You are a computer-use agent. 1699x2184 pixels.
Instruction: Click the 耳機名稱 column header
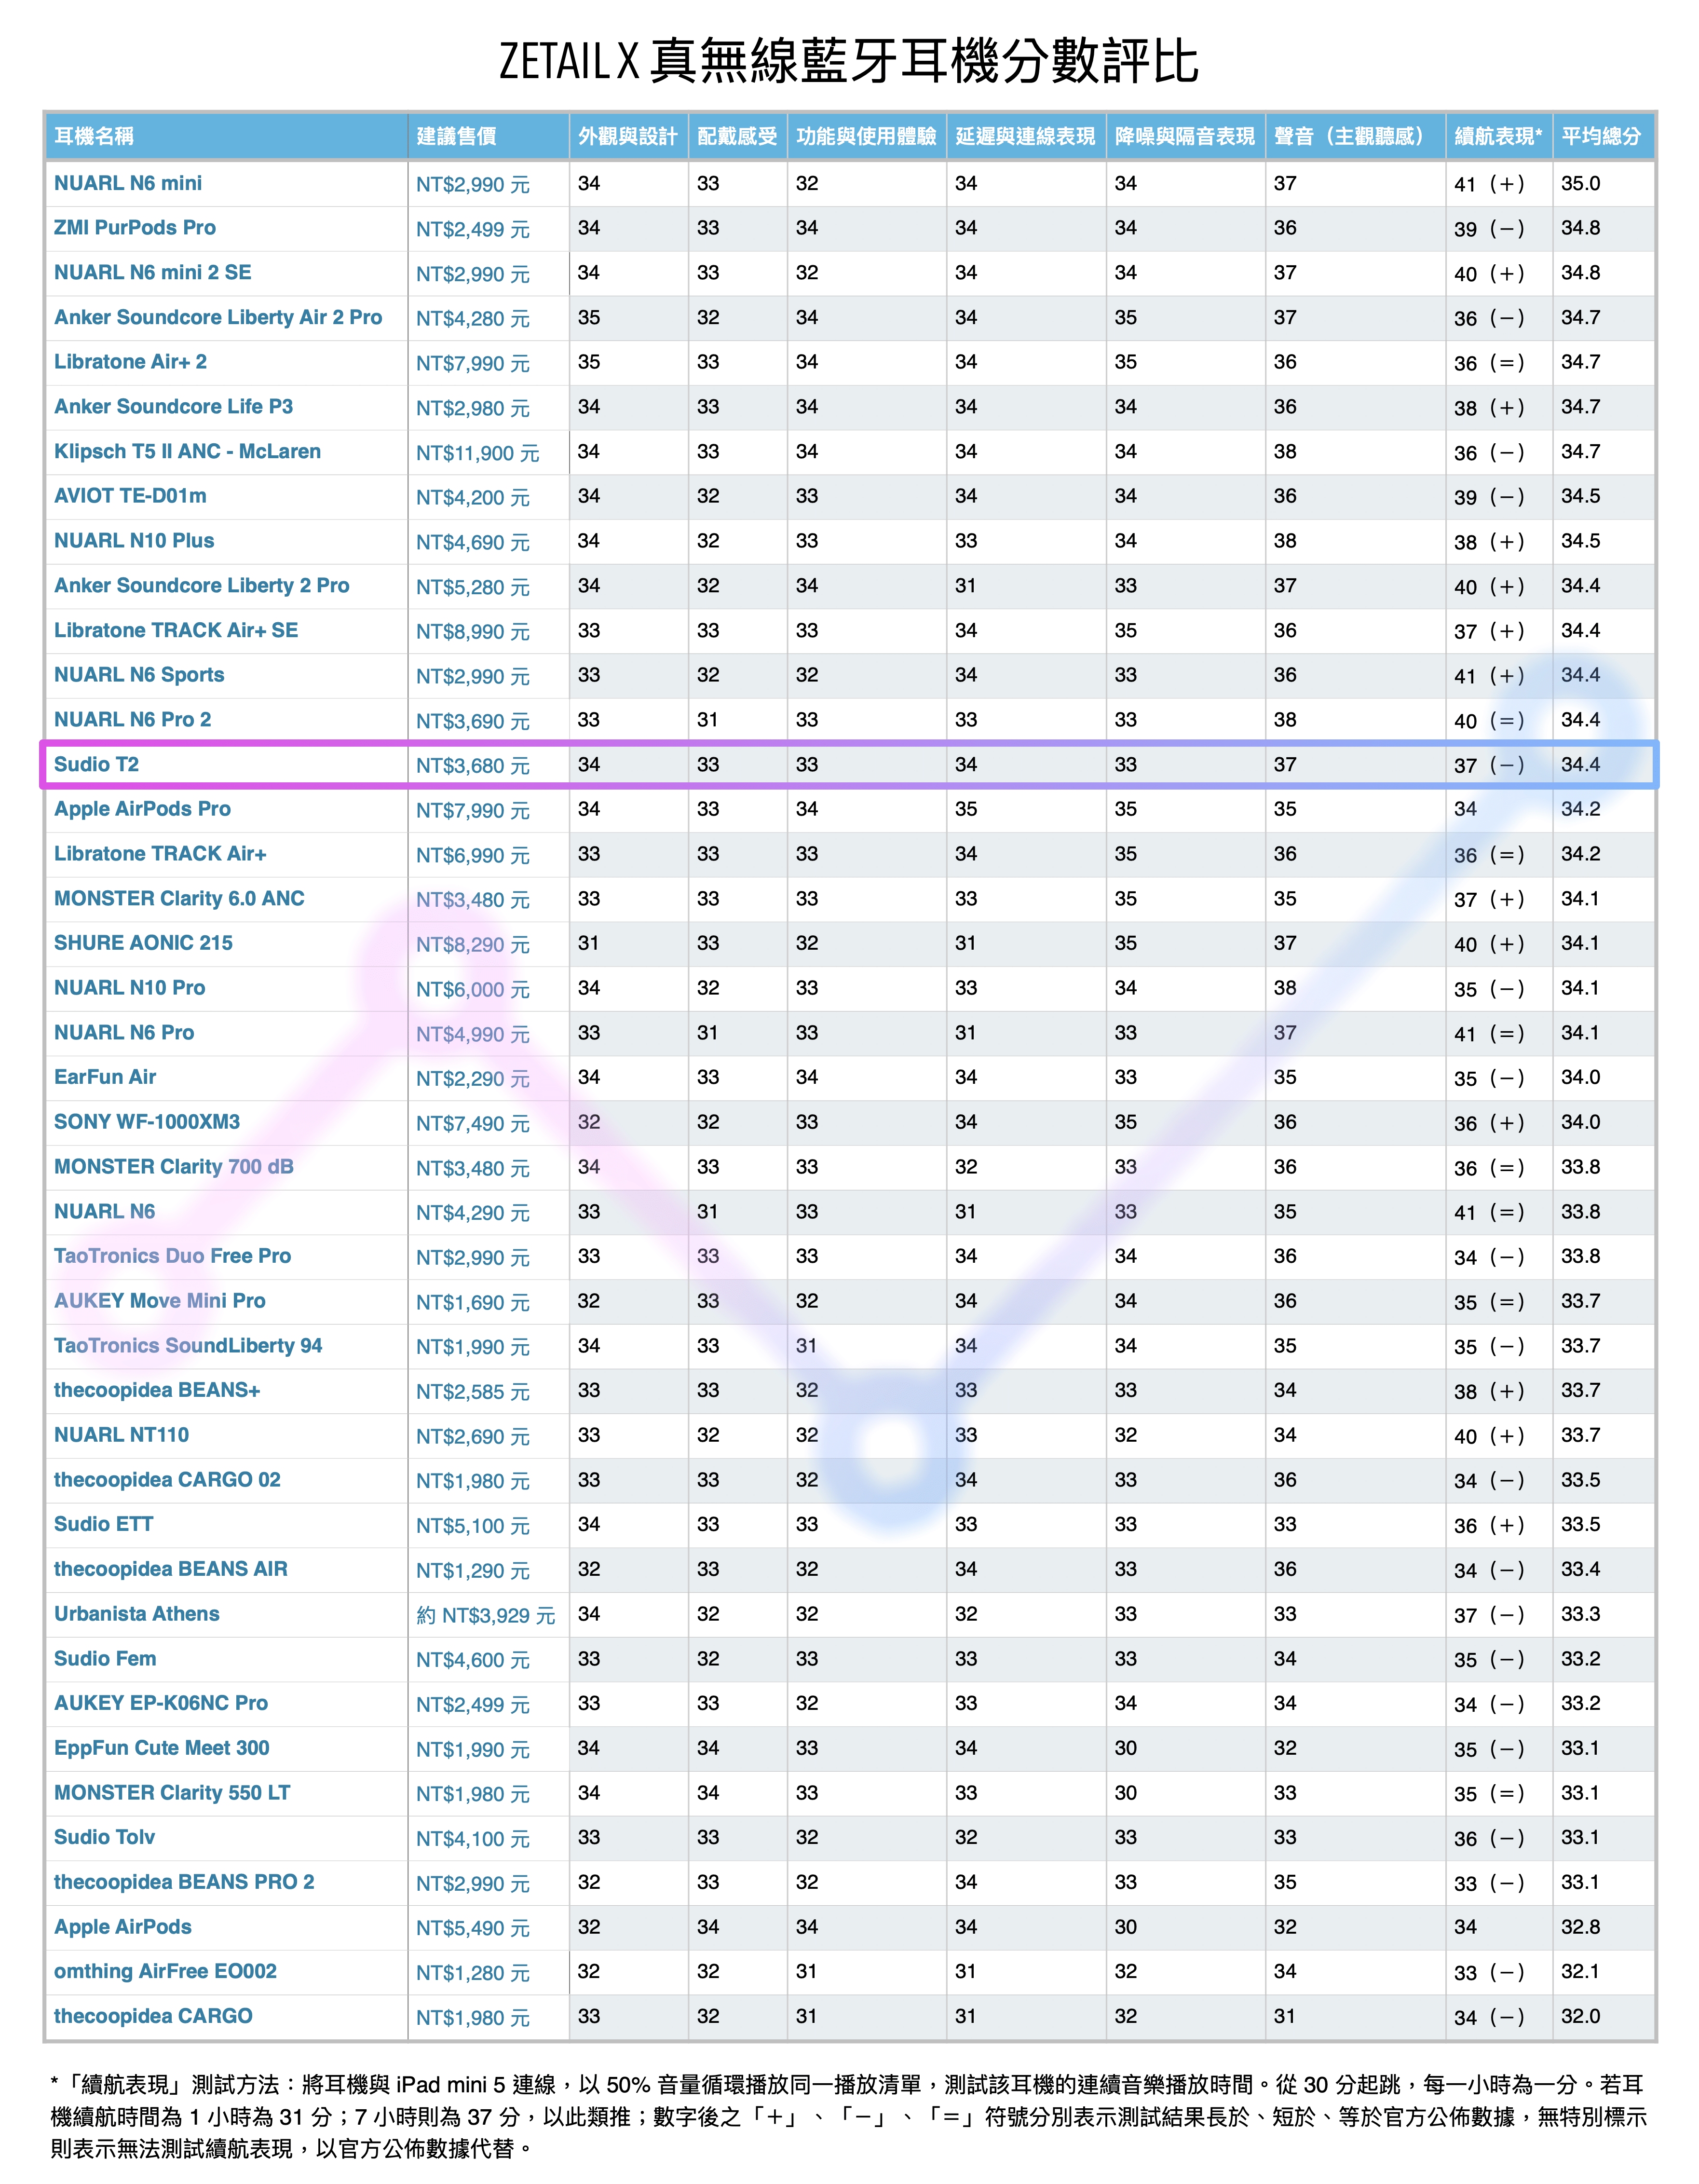pos(94,136)
